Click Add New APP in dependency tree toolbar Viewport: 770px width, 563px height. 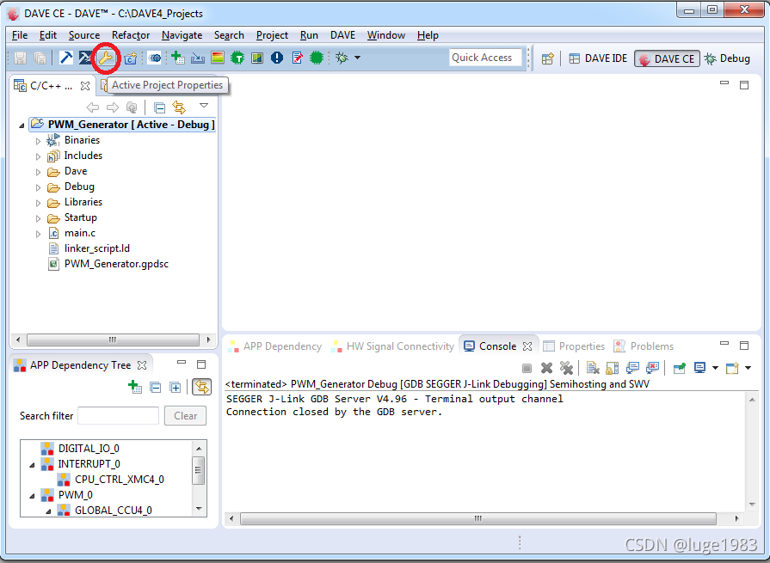135,387
